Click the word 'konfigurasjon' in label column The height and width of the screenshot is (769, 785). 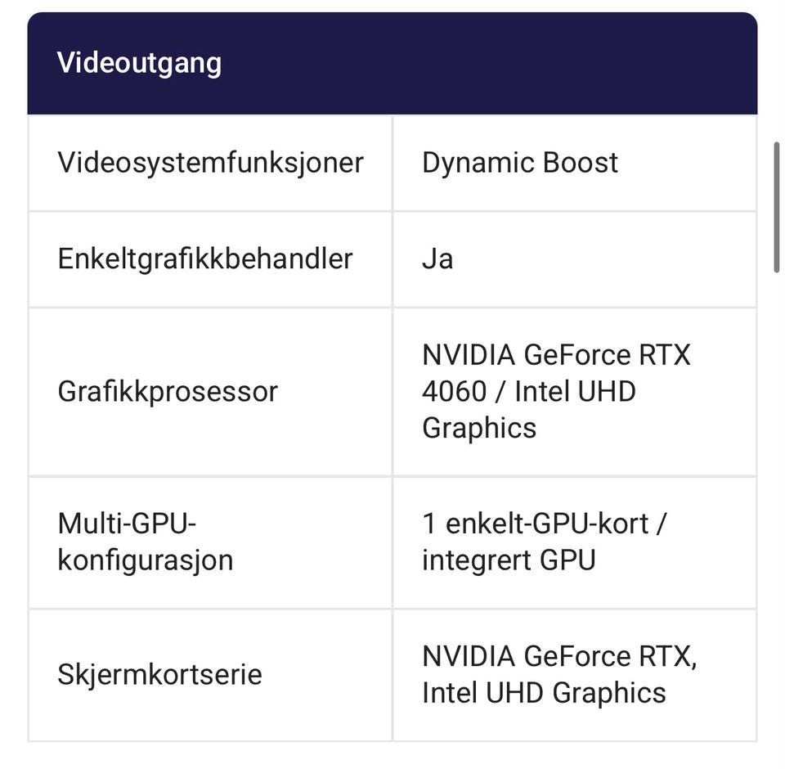click(145, 560)
